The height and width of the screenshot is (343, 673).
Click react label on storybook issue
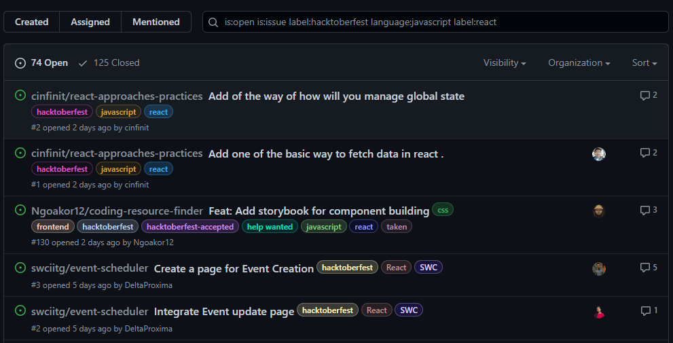[x=363, y=227]
